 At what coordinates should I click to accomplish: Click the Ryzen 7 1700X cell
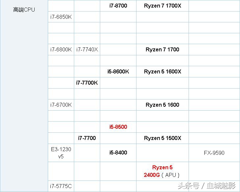[x=163, y=6]
